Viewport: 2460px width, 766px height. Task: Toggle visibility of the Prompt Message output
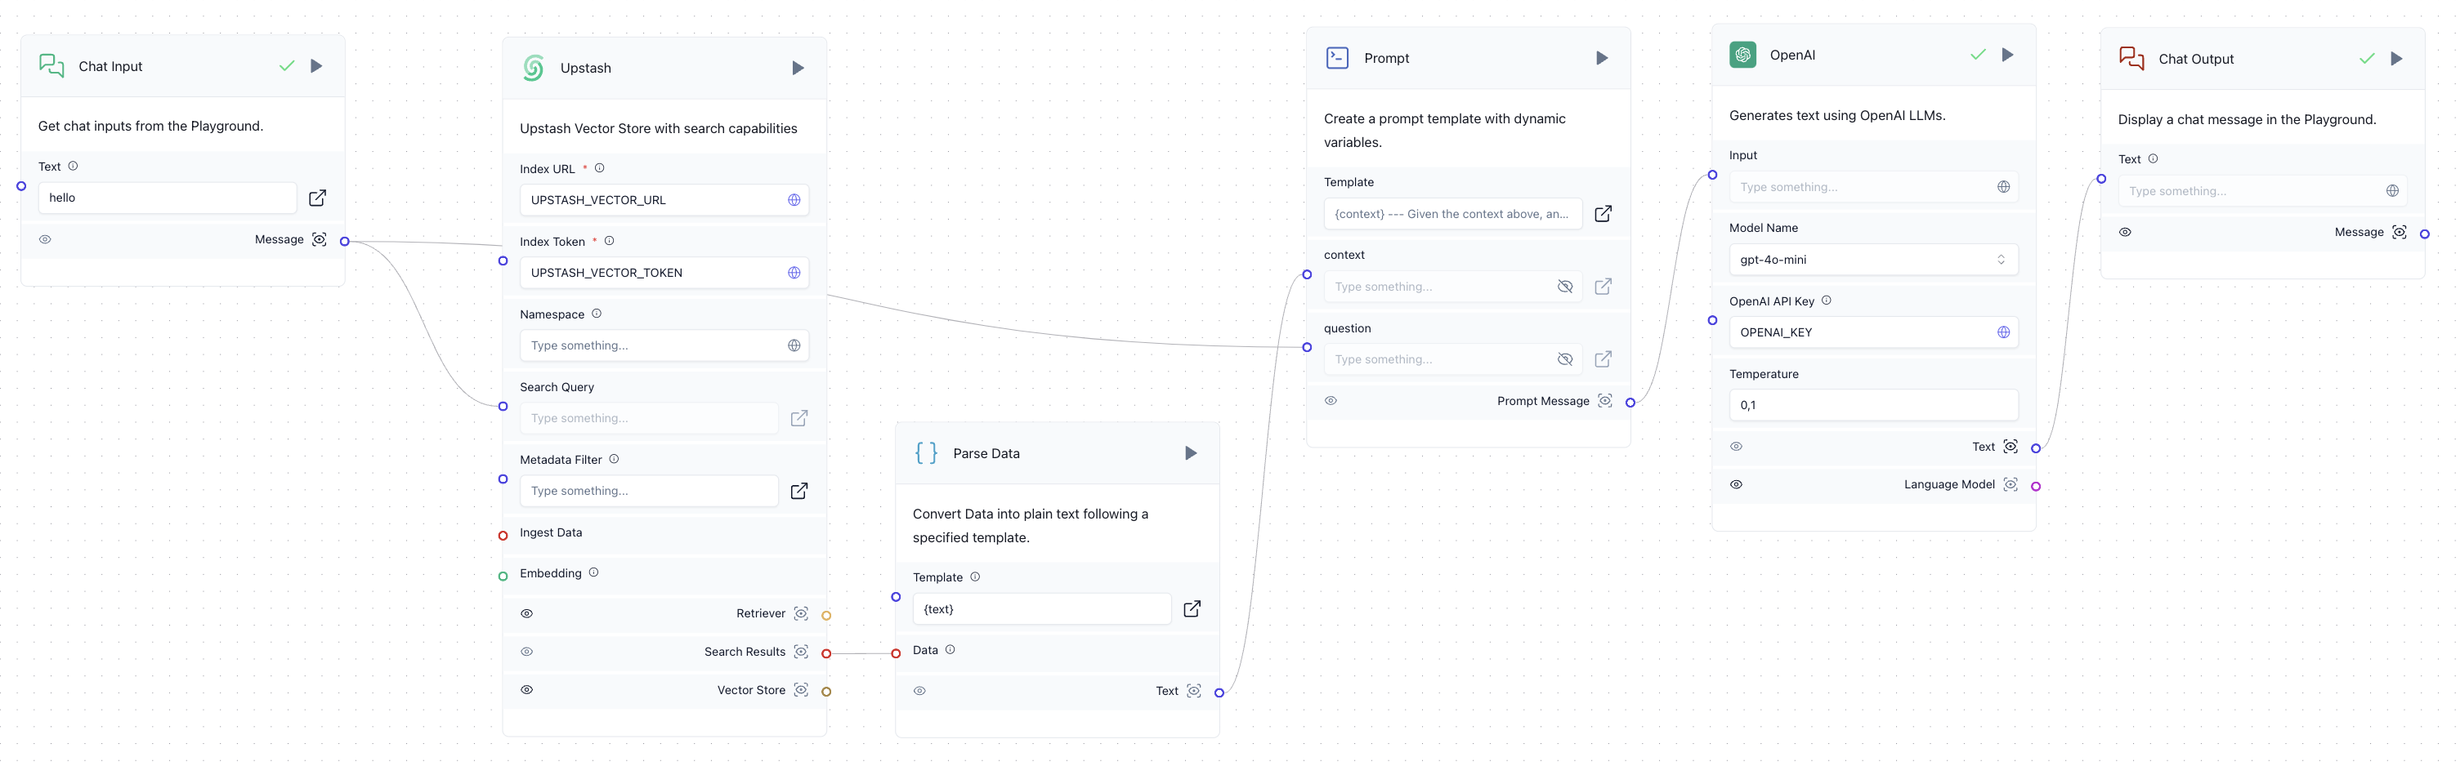coord(1331,401)
